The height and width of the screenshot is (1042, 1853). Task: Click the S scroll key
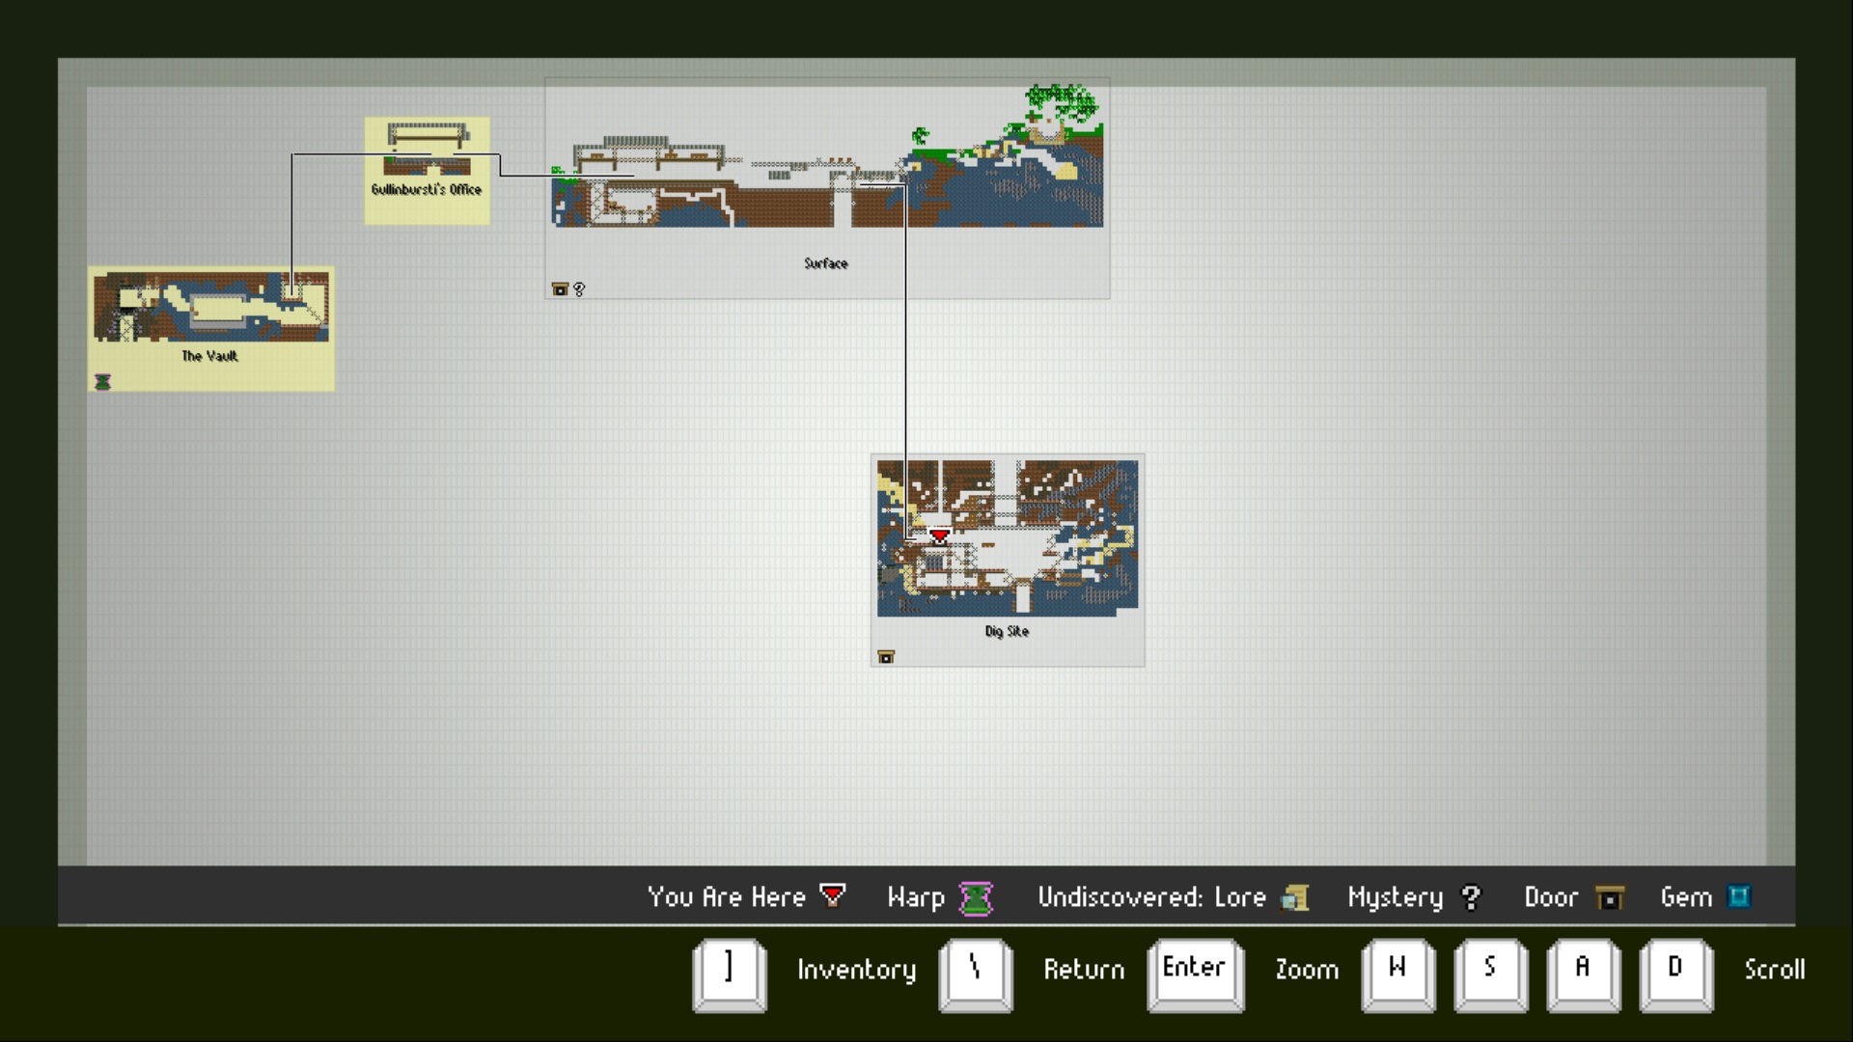pyautogui.click(x=1490, y=973)
